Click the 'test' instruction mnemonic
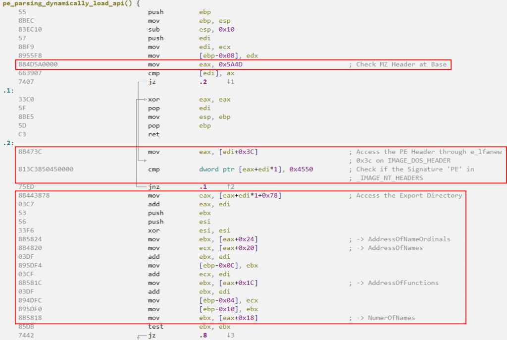Viewport: 507px width, 340px height. point(155,327)
